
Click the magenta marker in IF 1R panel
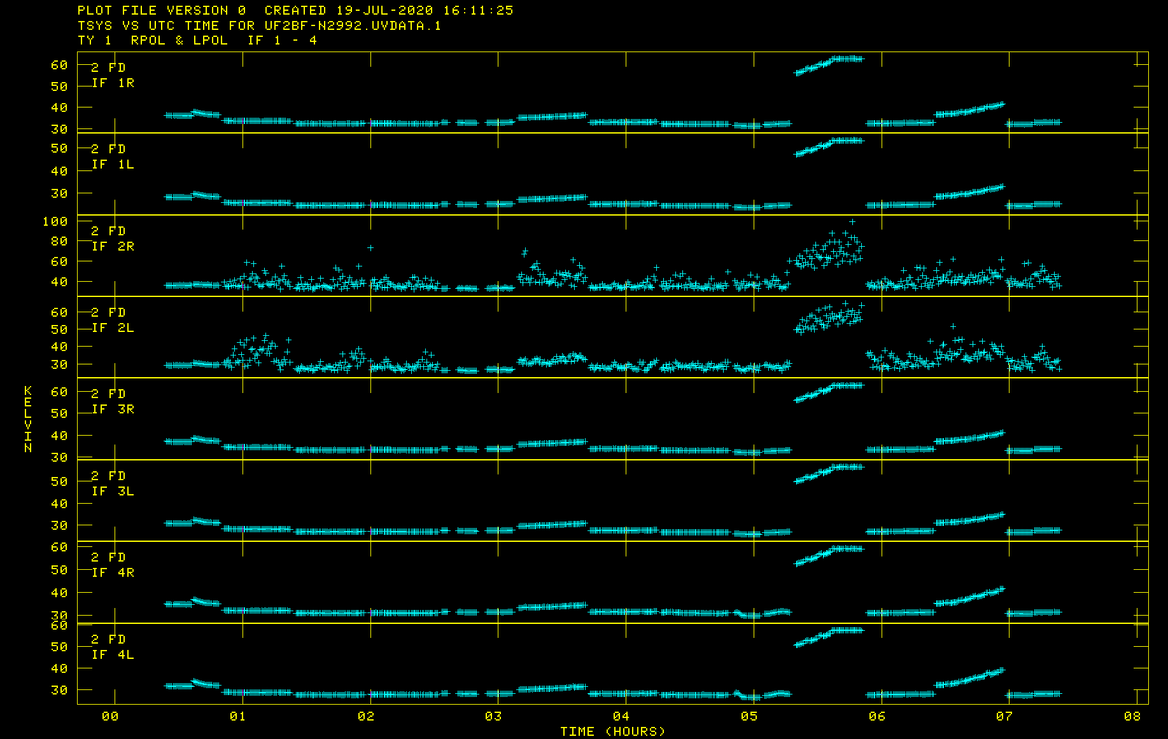click(x=371, y=123)
